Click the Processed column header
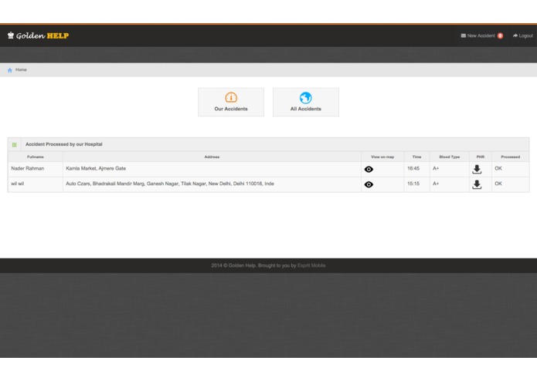This screenshot has height=381, width=537. pos(510,157)
